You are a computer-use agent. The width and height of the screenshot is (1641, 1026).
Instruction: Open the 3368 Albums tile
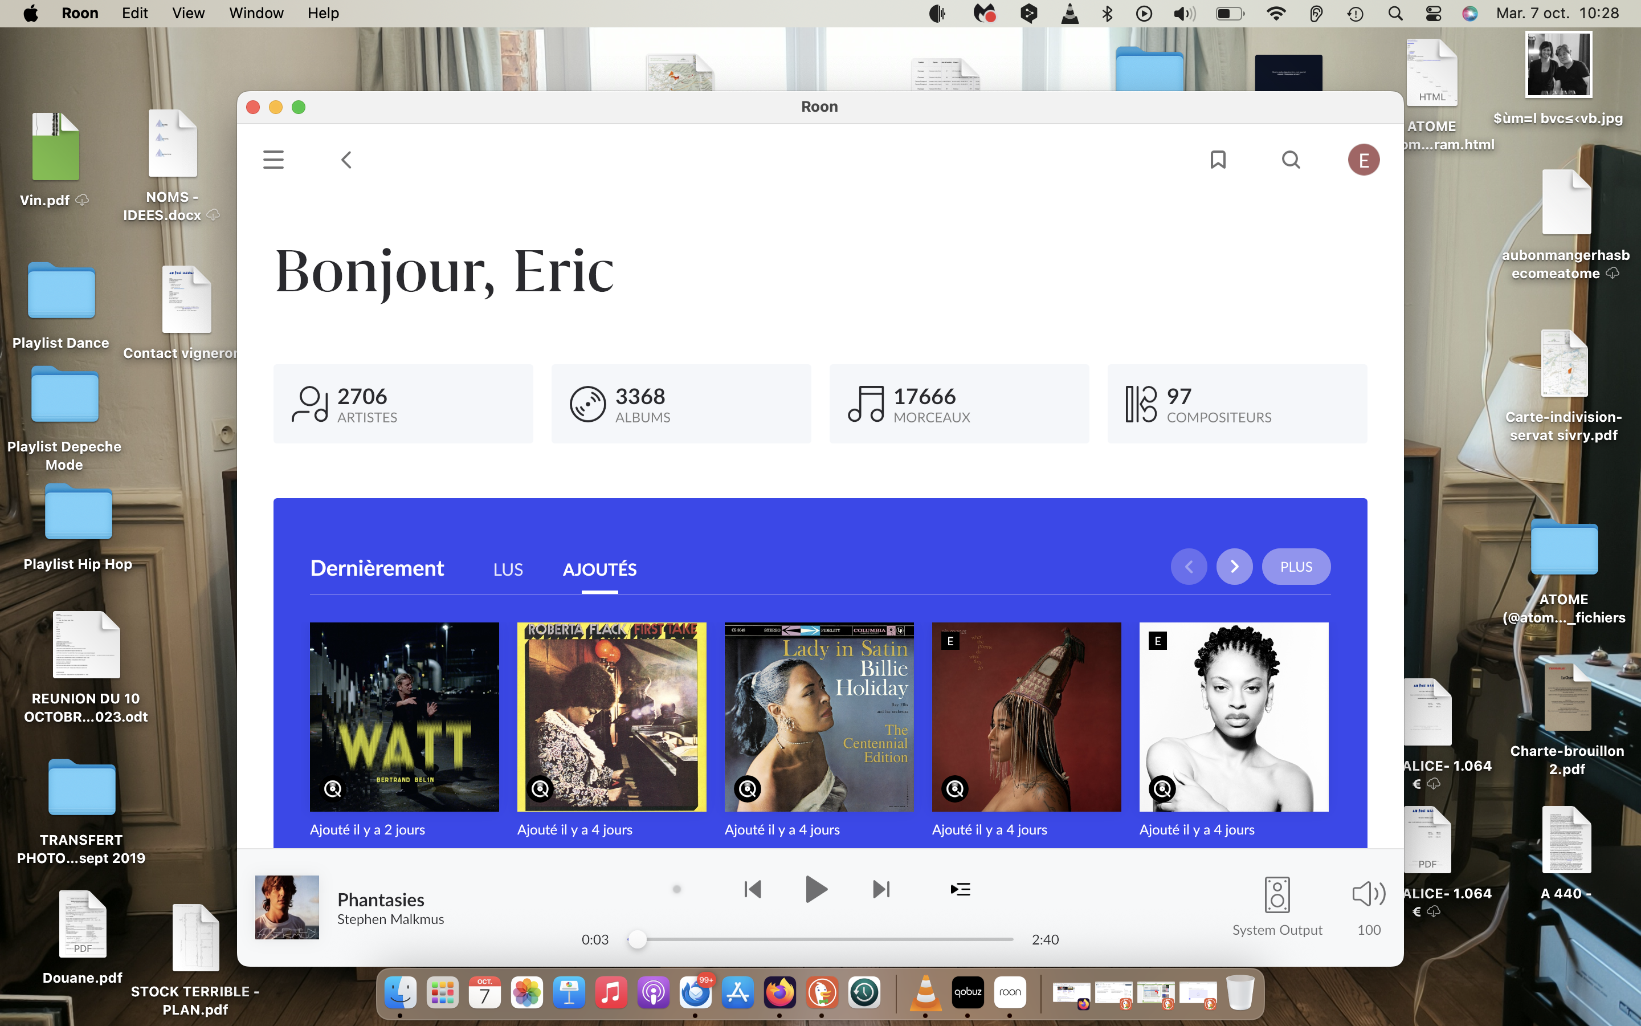(x=681, y=405)
